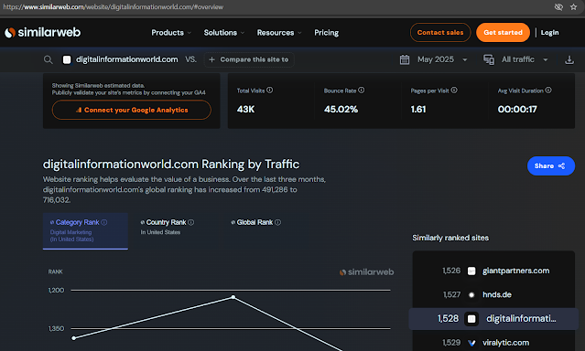Click the browser bookmark star icon
The height and width of the screenshot is (351, 585).
coord(573,6)
